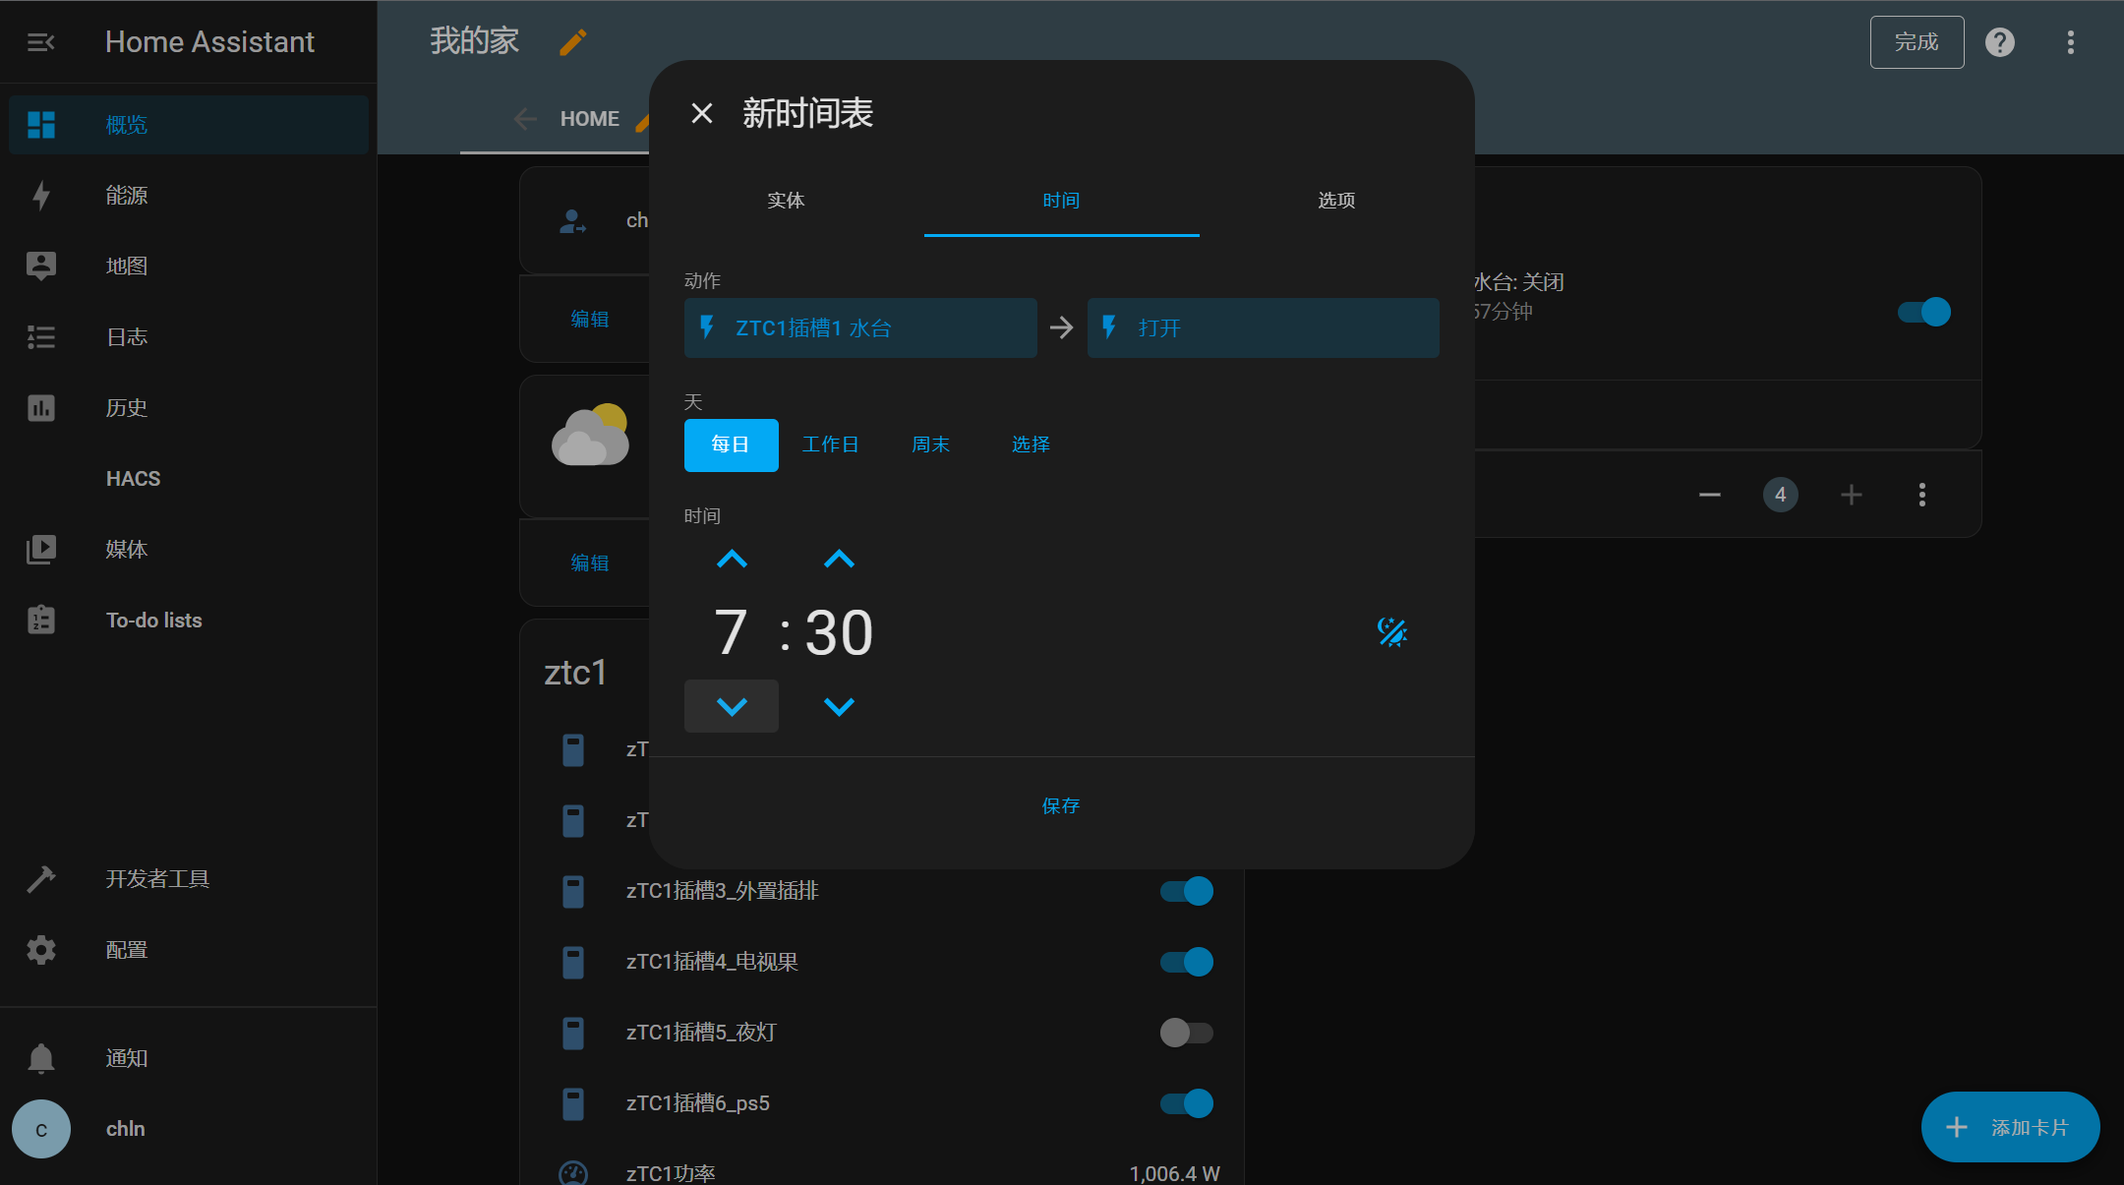Click zTC1功率 gauge icon
The width and height of the screenshot is (2124, 1185).
pos(573,1172)
